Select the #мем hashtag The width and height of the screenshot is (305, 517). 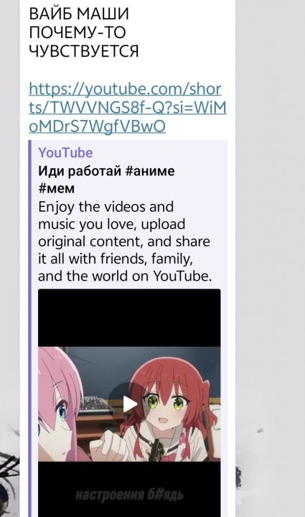56,189
